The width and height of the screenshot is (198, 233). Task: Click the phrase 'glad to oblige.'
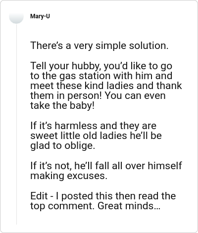(63, 146)
